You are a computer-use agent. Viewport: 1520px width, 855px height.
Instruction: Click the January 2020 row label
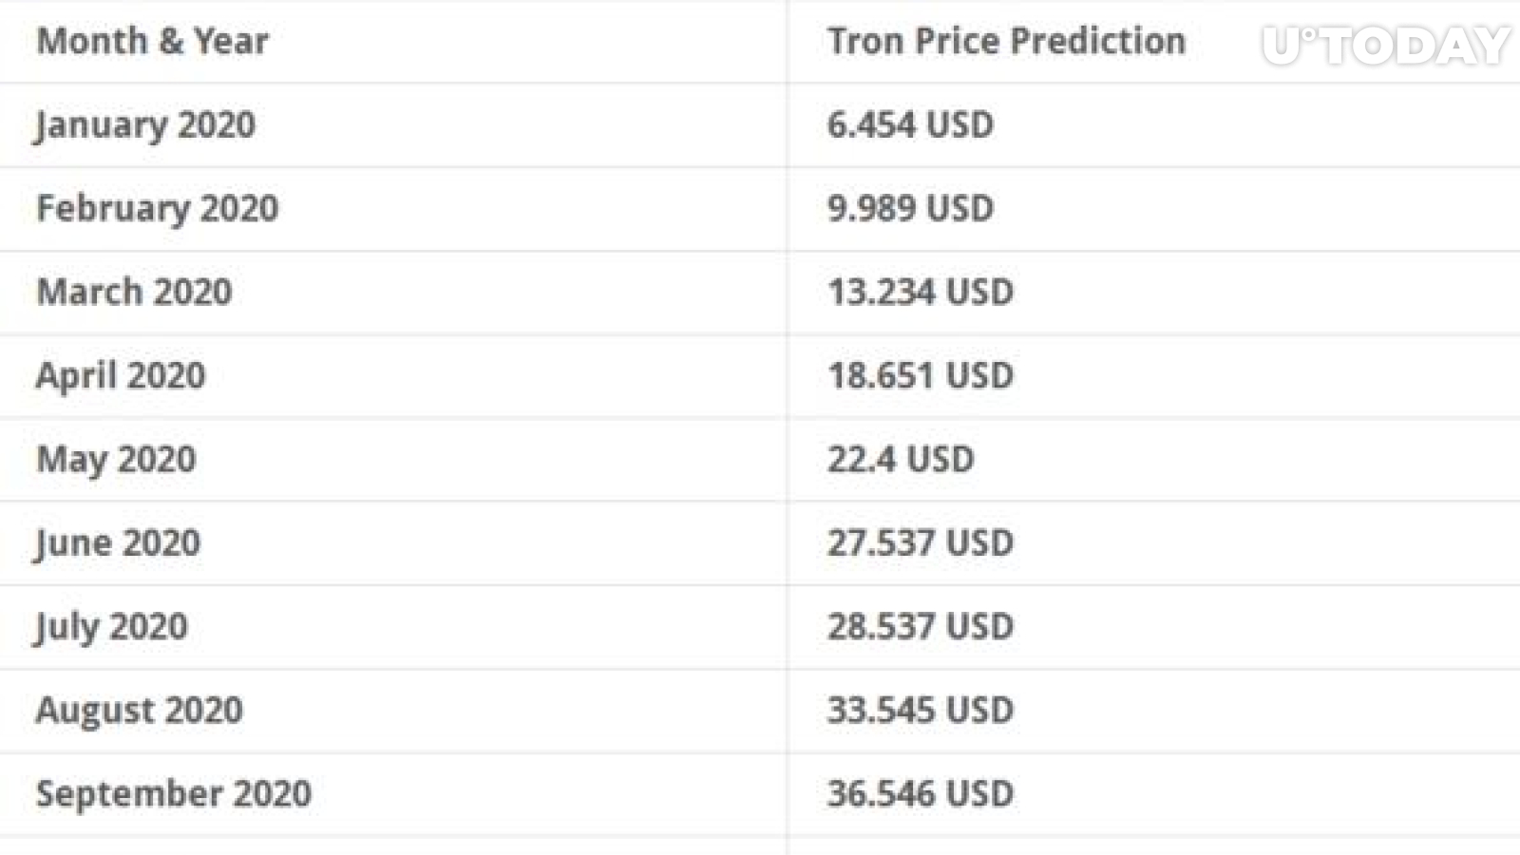145,125
